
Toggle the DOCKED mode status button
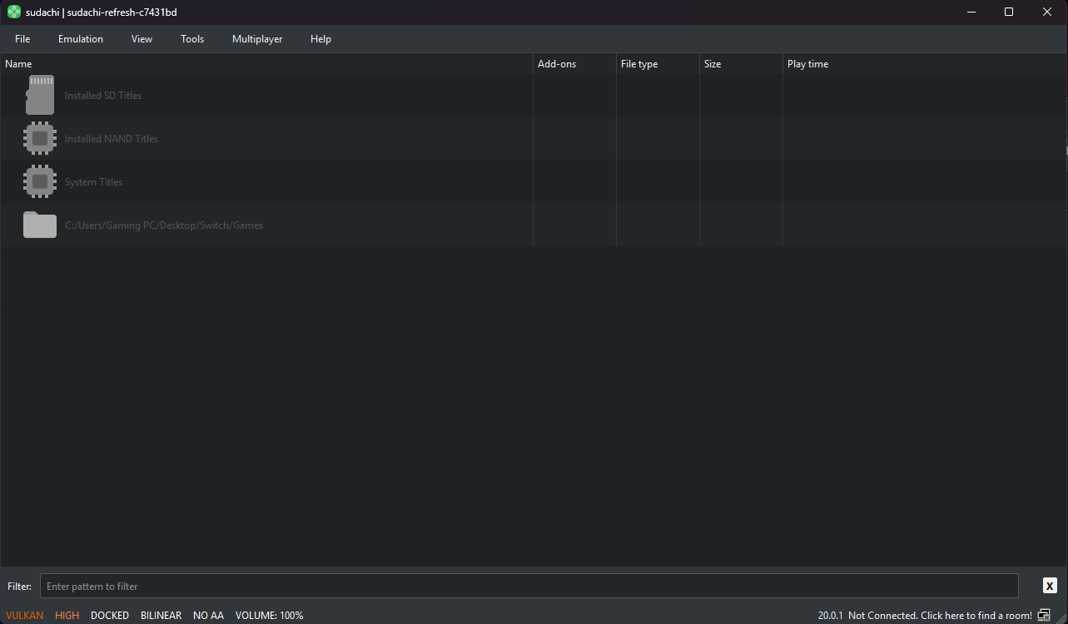(110, 616)
